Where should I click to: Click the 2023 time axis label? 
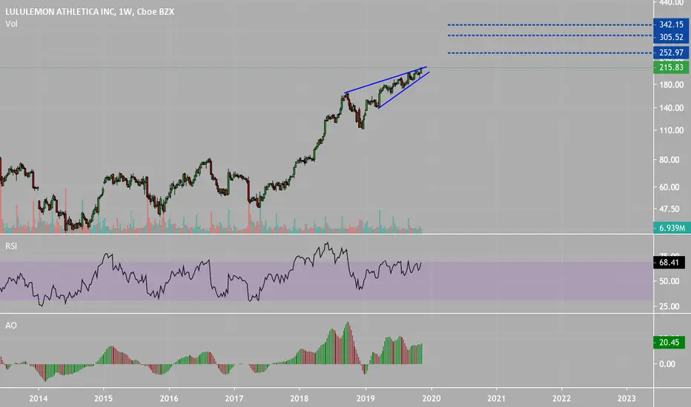tap(626, 399)
